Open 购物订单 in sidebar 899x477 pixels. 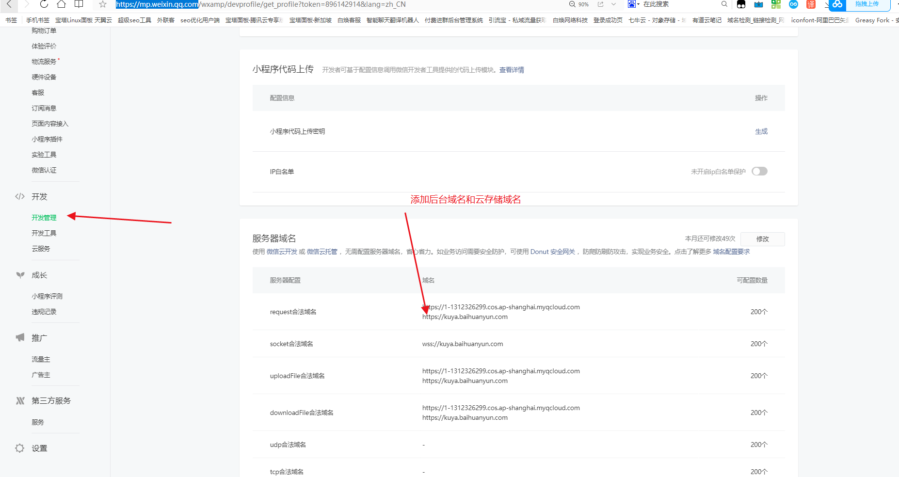44,31
